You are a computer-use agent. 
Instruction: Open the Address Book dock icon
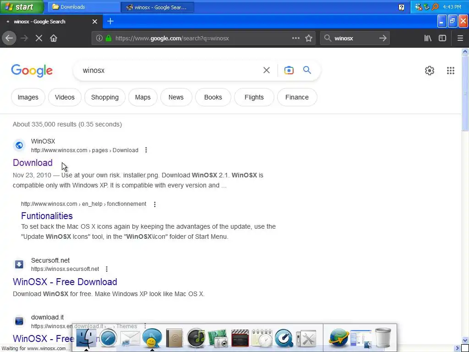[x=174, y=339]
